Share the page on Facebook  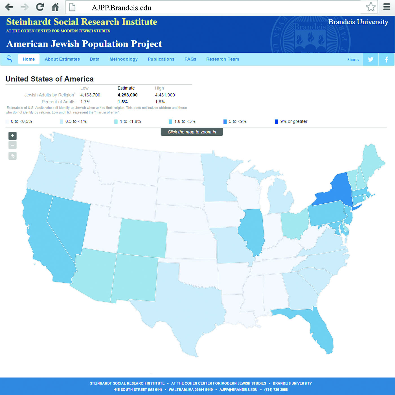coord(387,60)
